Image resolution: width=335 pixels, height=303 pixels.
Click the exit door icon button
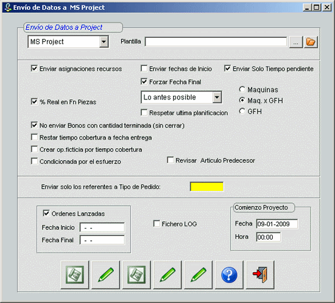point(260,275)
